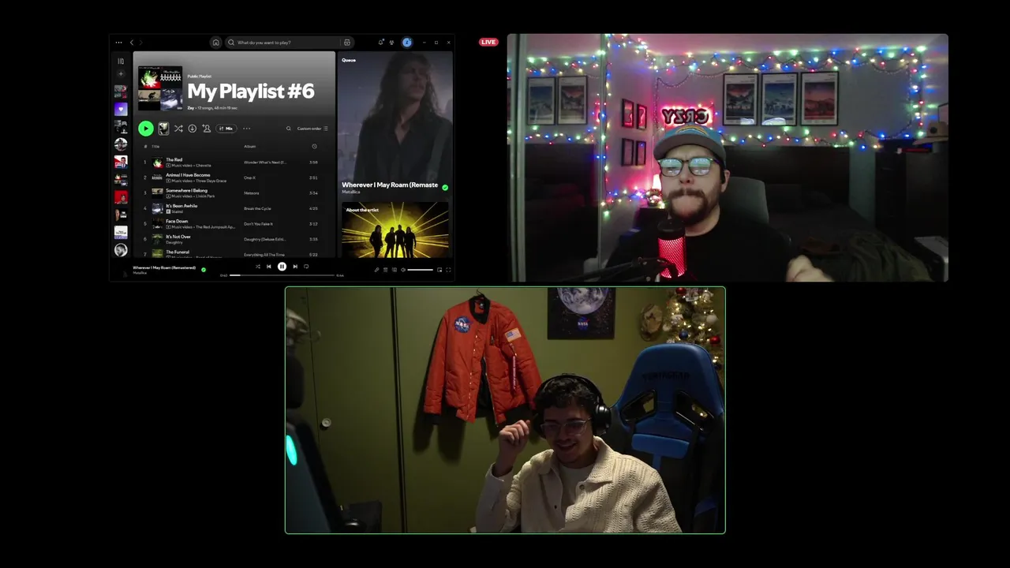The width and height of the screenshot is (1010, 568).
Task: Go forward with the right arrow in Spotify
Action: point(141,43)
